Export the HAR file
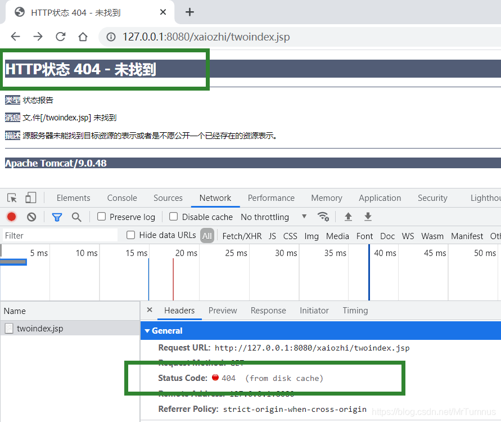Image resolution: width=501 pixels, height=422 pixels. (368, 217)
